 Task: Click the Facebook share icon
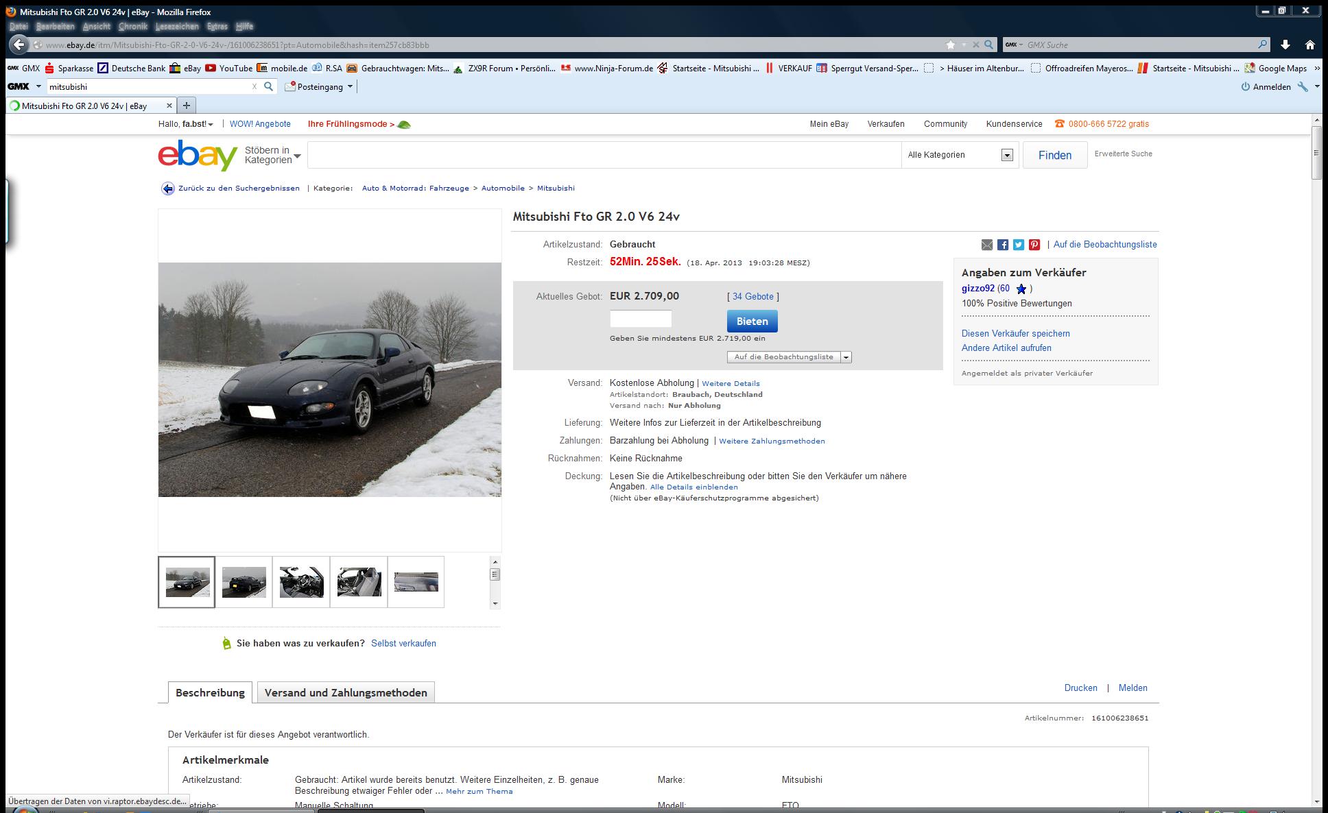pos(1003,245)
